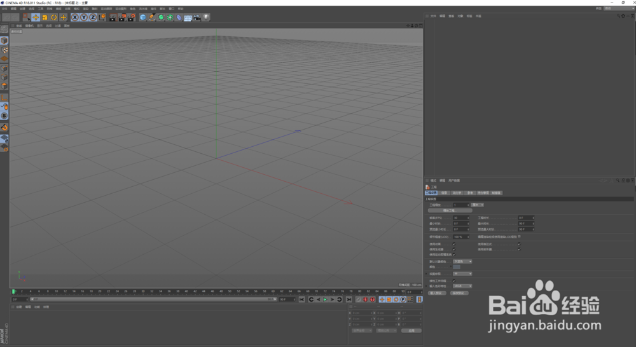The height and width of the screenshot is (347, 636).
Task: Open the deformer objects menu
Action: [x=179, y=17]
